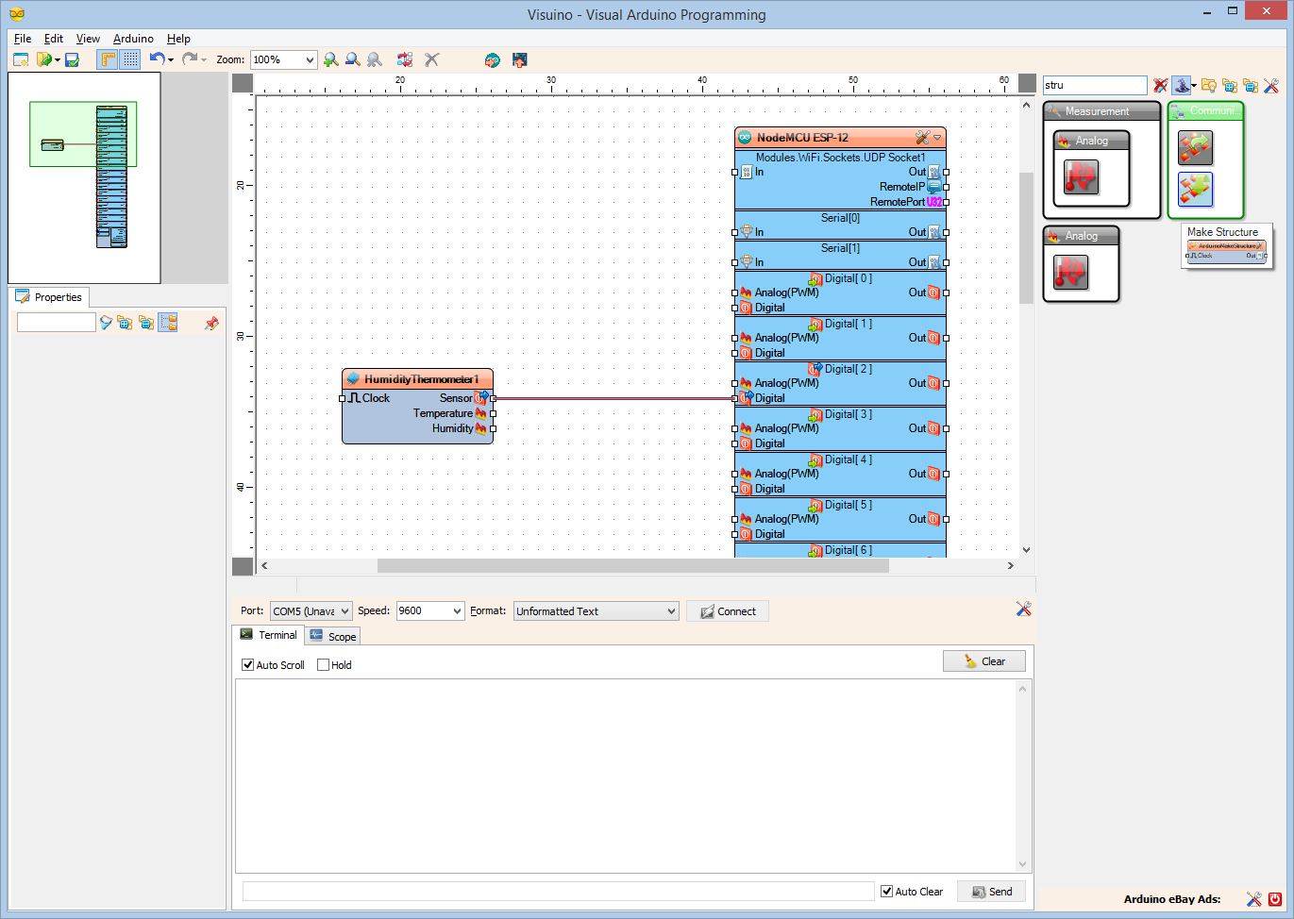This screenshot has height=919, width=1294.
Task: Click the wizard hat icon in component toolbar
Action: click(1181, 85)
